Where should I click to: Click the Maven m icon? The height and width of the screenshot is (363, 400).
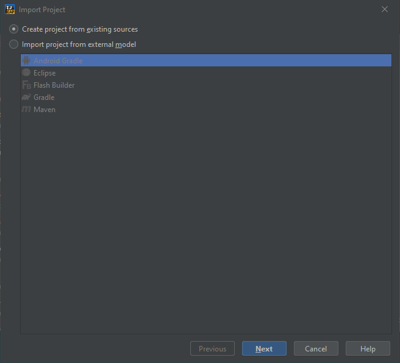pos(26,109)
